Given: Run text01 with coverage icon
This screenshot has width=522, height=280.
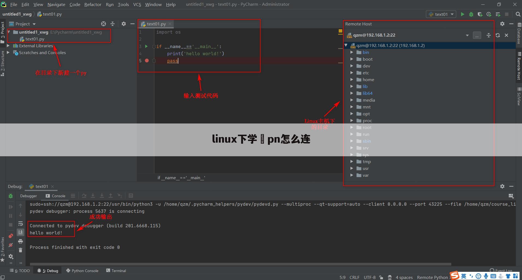Looking at the screenshot, I should [480, 14].
